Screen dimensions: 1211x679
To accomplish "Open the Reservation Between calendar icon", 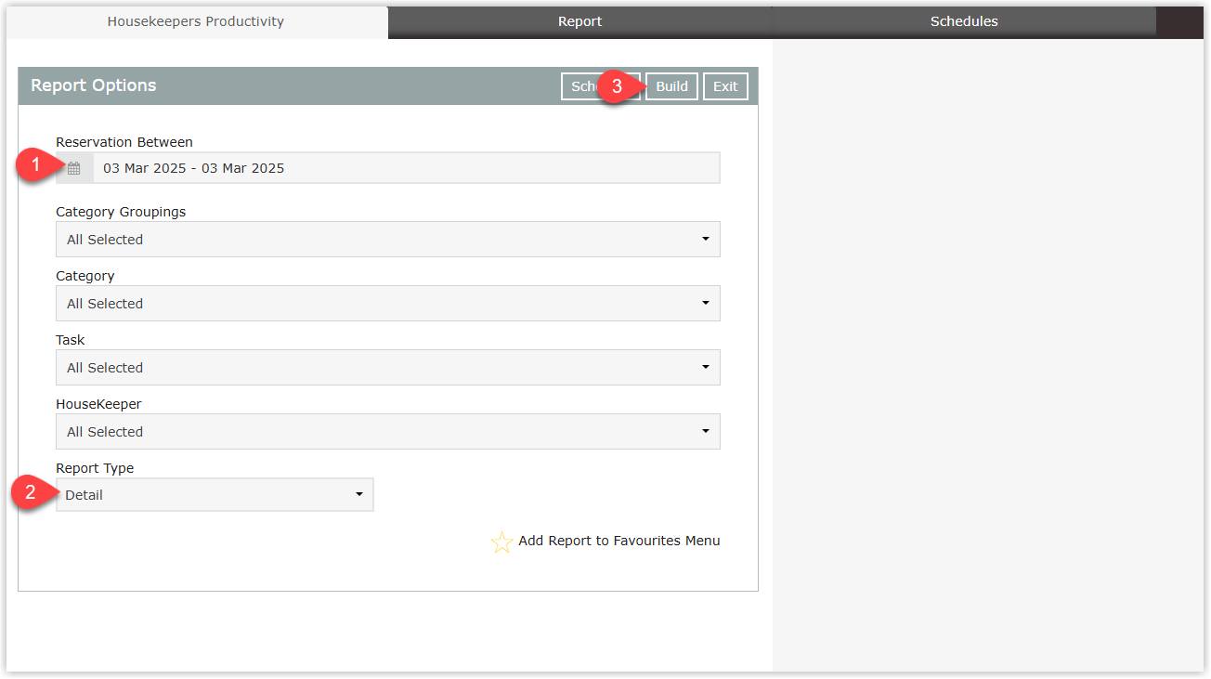I will click(74, 168).
